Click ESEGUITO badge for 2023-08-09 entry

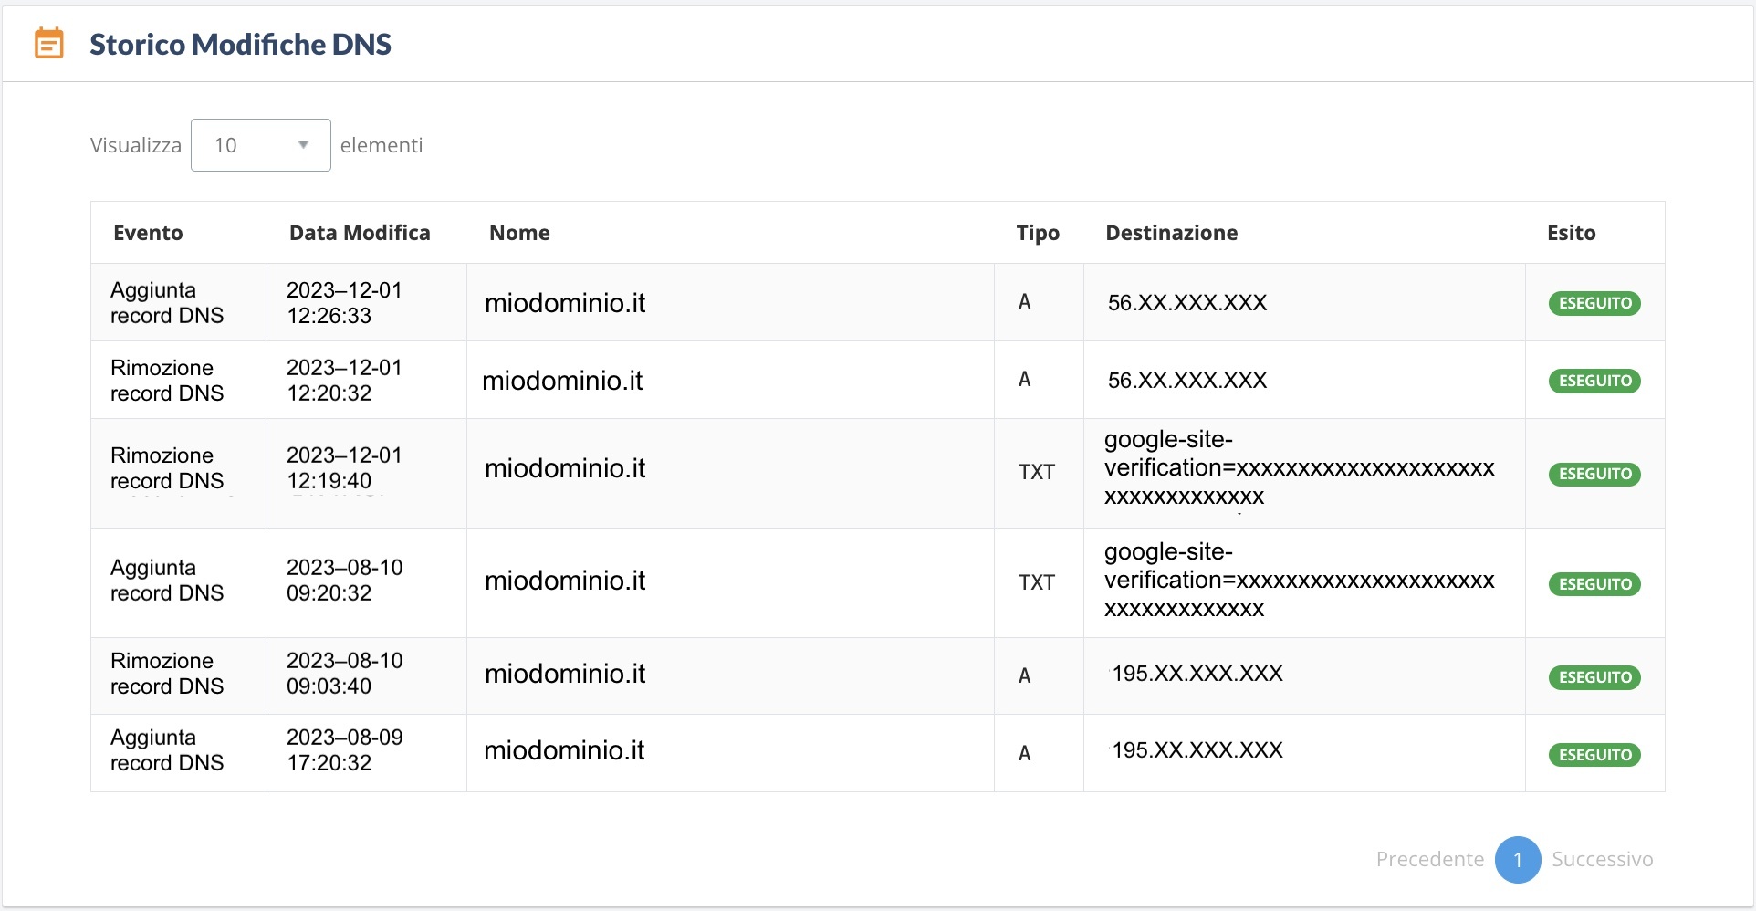pos(1594,755)
